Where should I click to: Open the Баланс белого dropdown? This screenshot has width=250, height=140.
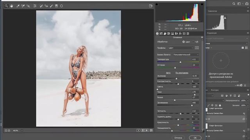point(186,54)
